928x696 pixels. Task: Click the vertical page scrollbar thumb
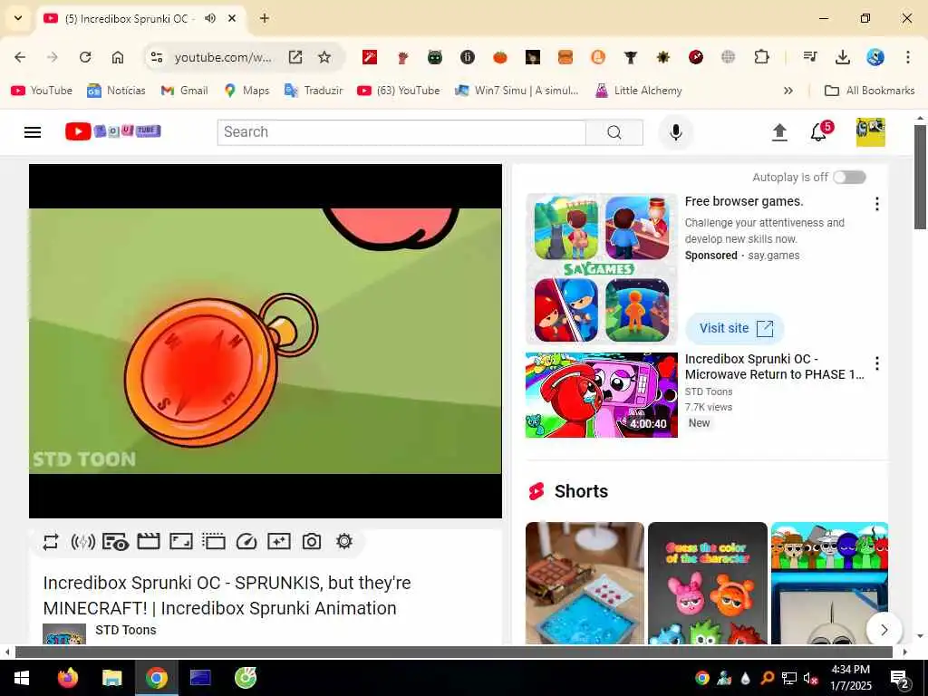(920, 177)
